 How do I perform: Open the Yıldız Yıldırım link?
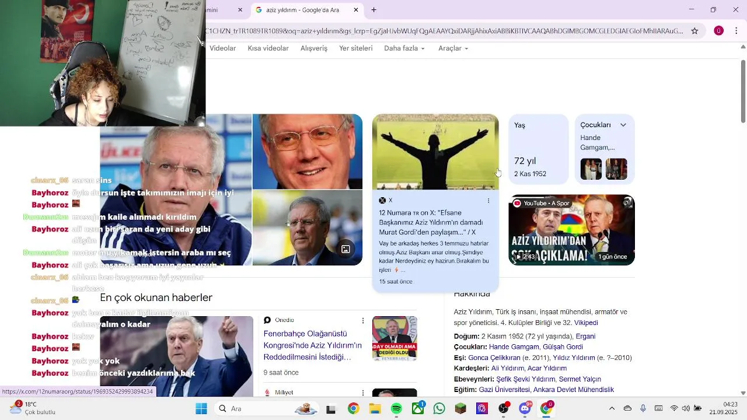(x=574, y=358)
